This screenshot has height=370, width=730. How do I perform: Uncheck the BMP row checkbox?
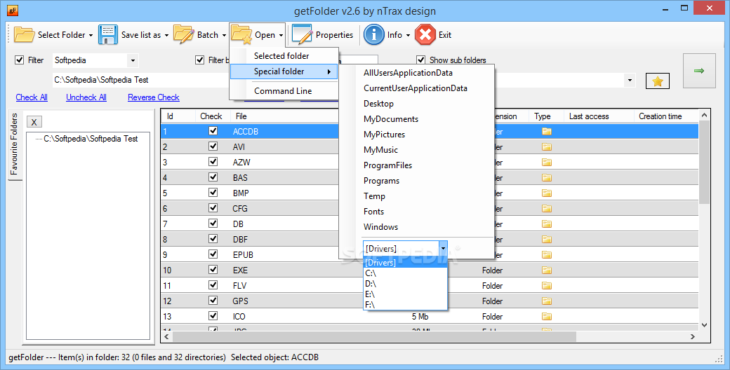213,193
